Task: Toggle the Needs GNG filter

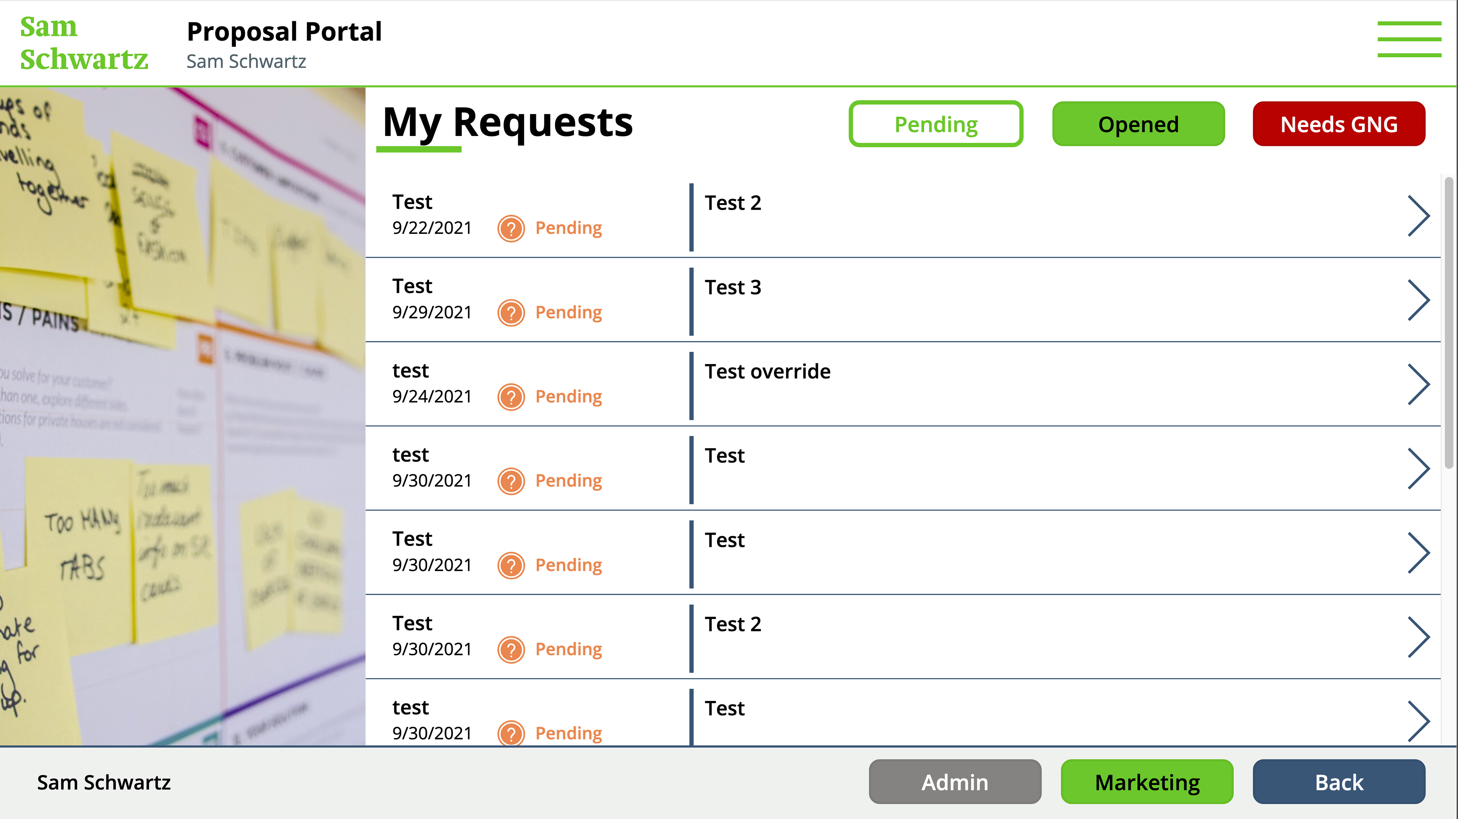Action: click(1338, 124)
